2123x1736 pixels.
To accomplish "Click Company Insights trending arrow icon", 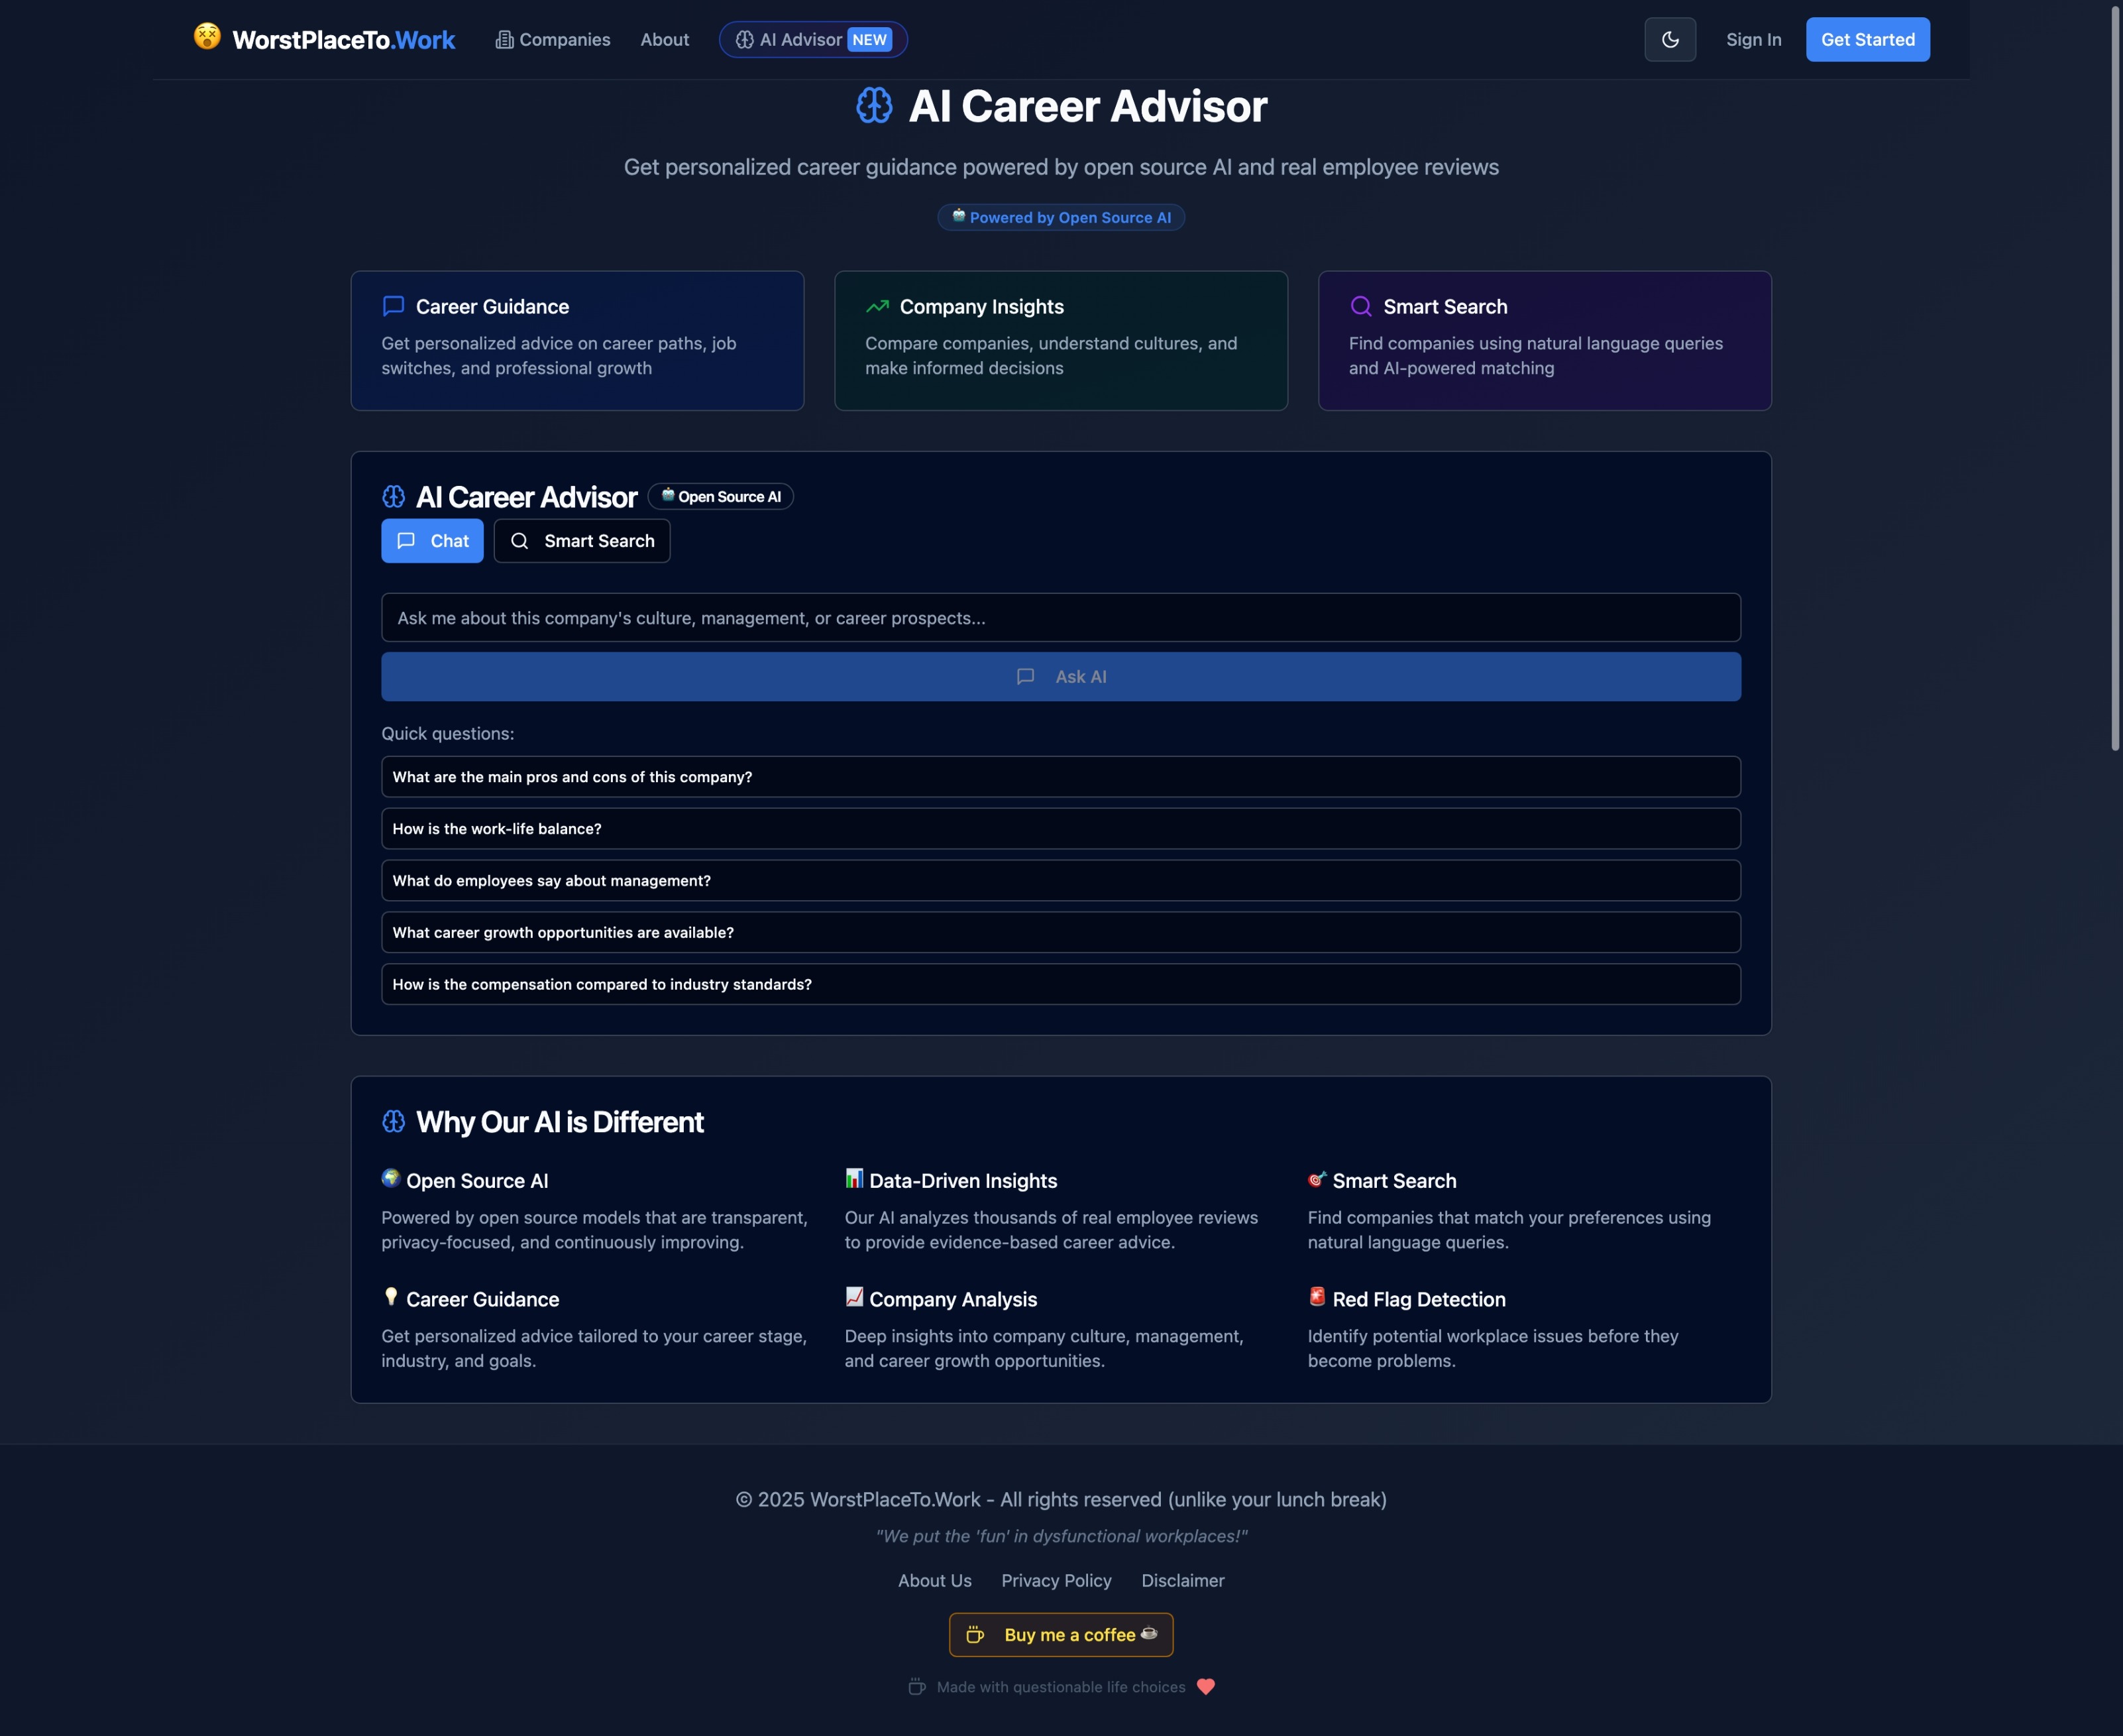I will [877, 306].
